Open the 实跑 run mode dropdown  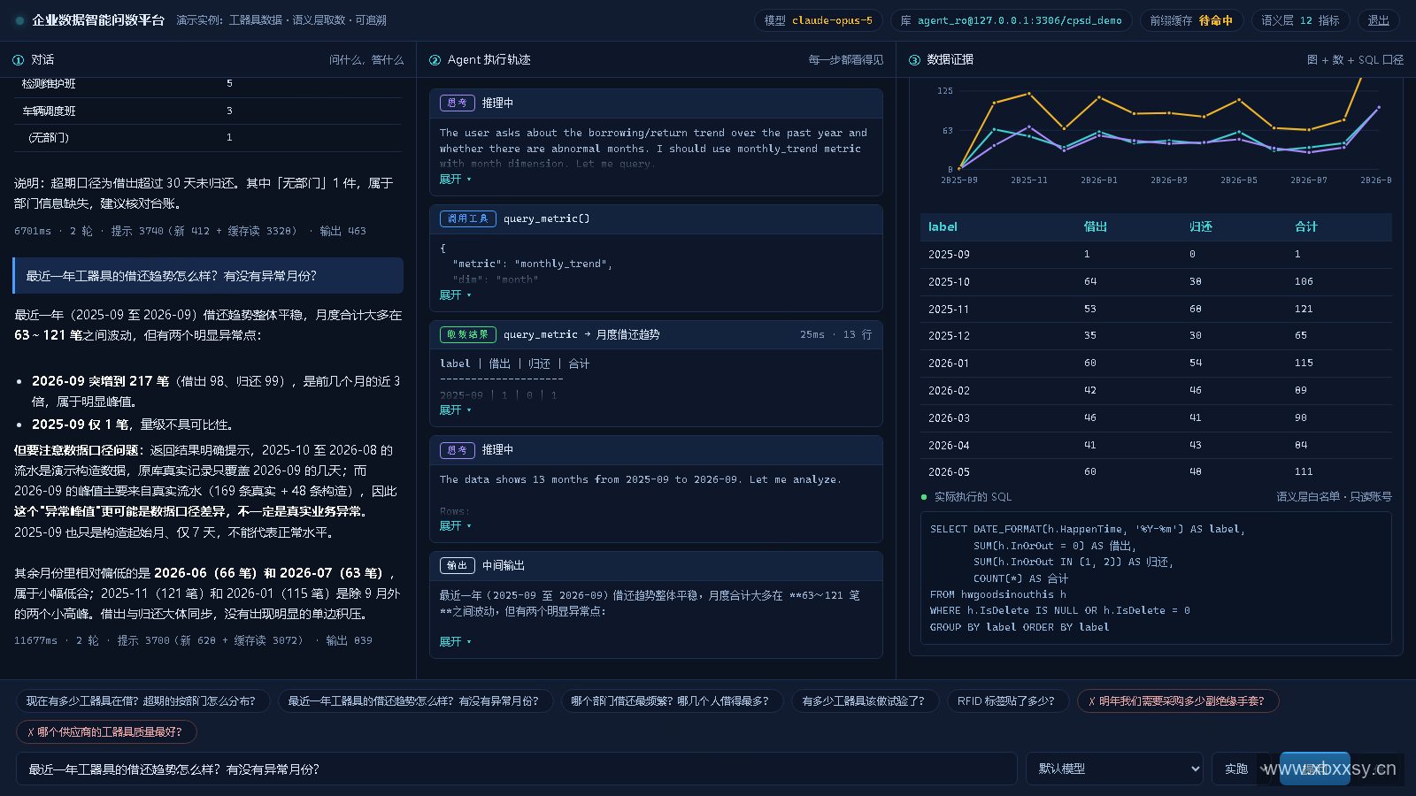1243,769
